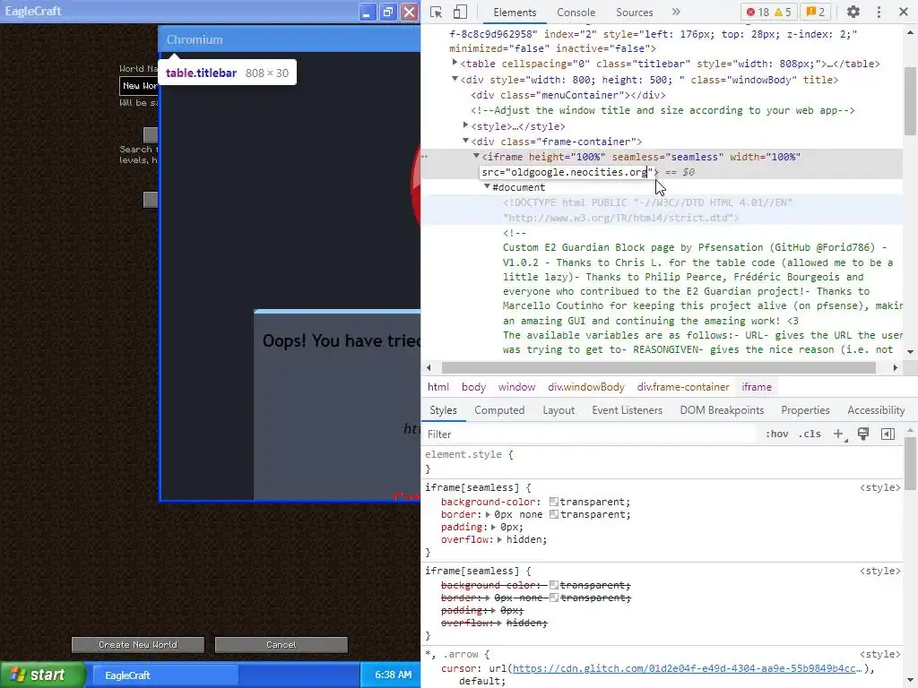Collapse the frame-container div node
Image resolution: width=918 pixels, height=688 pixels.
coord(465,141)
